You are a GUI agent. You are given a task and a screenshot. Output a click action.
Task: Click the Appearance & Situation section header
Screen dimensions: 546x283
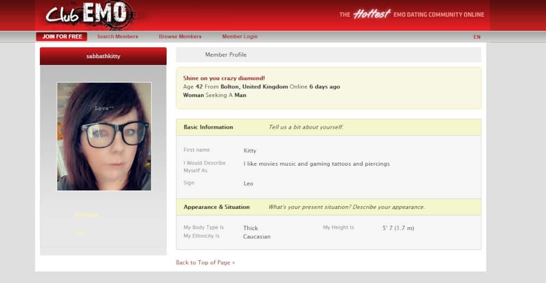pos(329,207)
